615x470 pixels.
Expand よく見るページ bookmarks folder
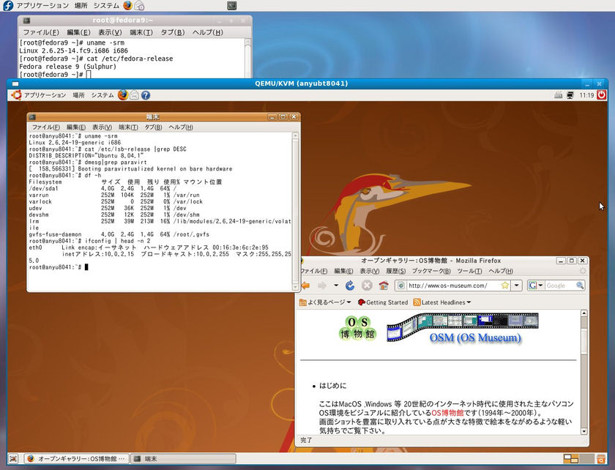325,302
